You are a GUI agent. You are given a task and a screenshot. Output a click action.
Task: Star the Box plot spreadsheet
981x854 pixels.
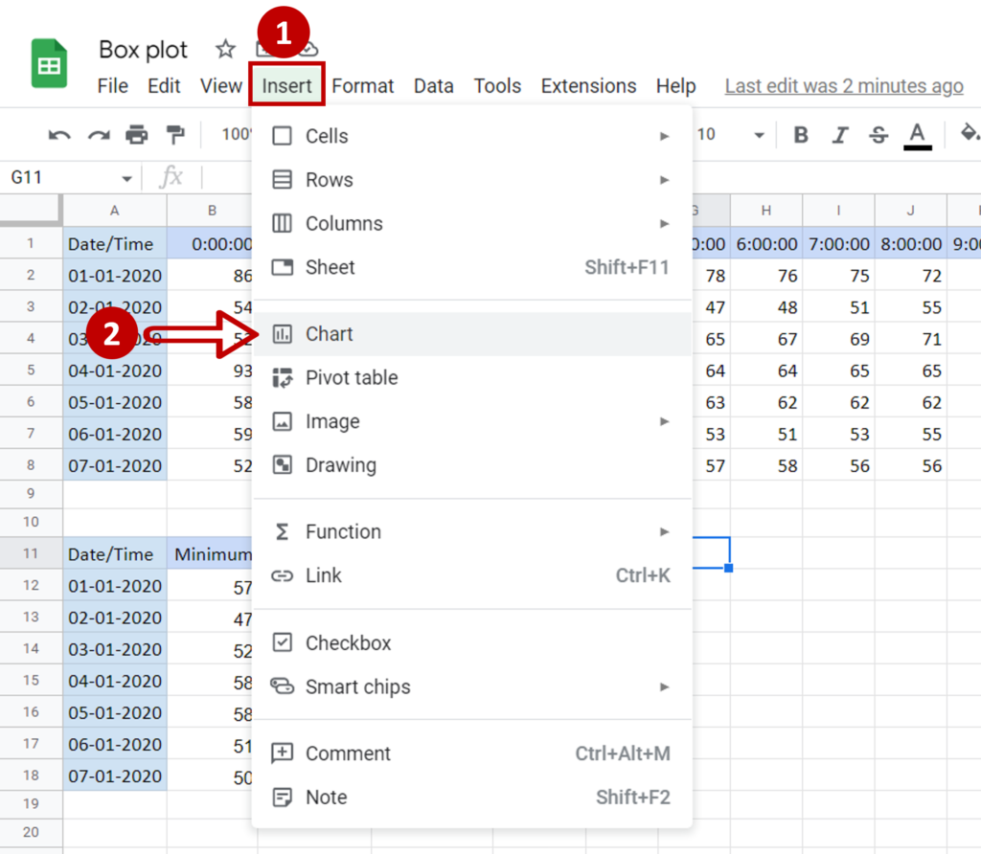click(224, 49)
